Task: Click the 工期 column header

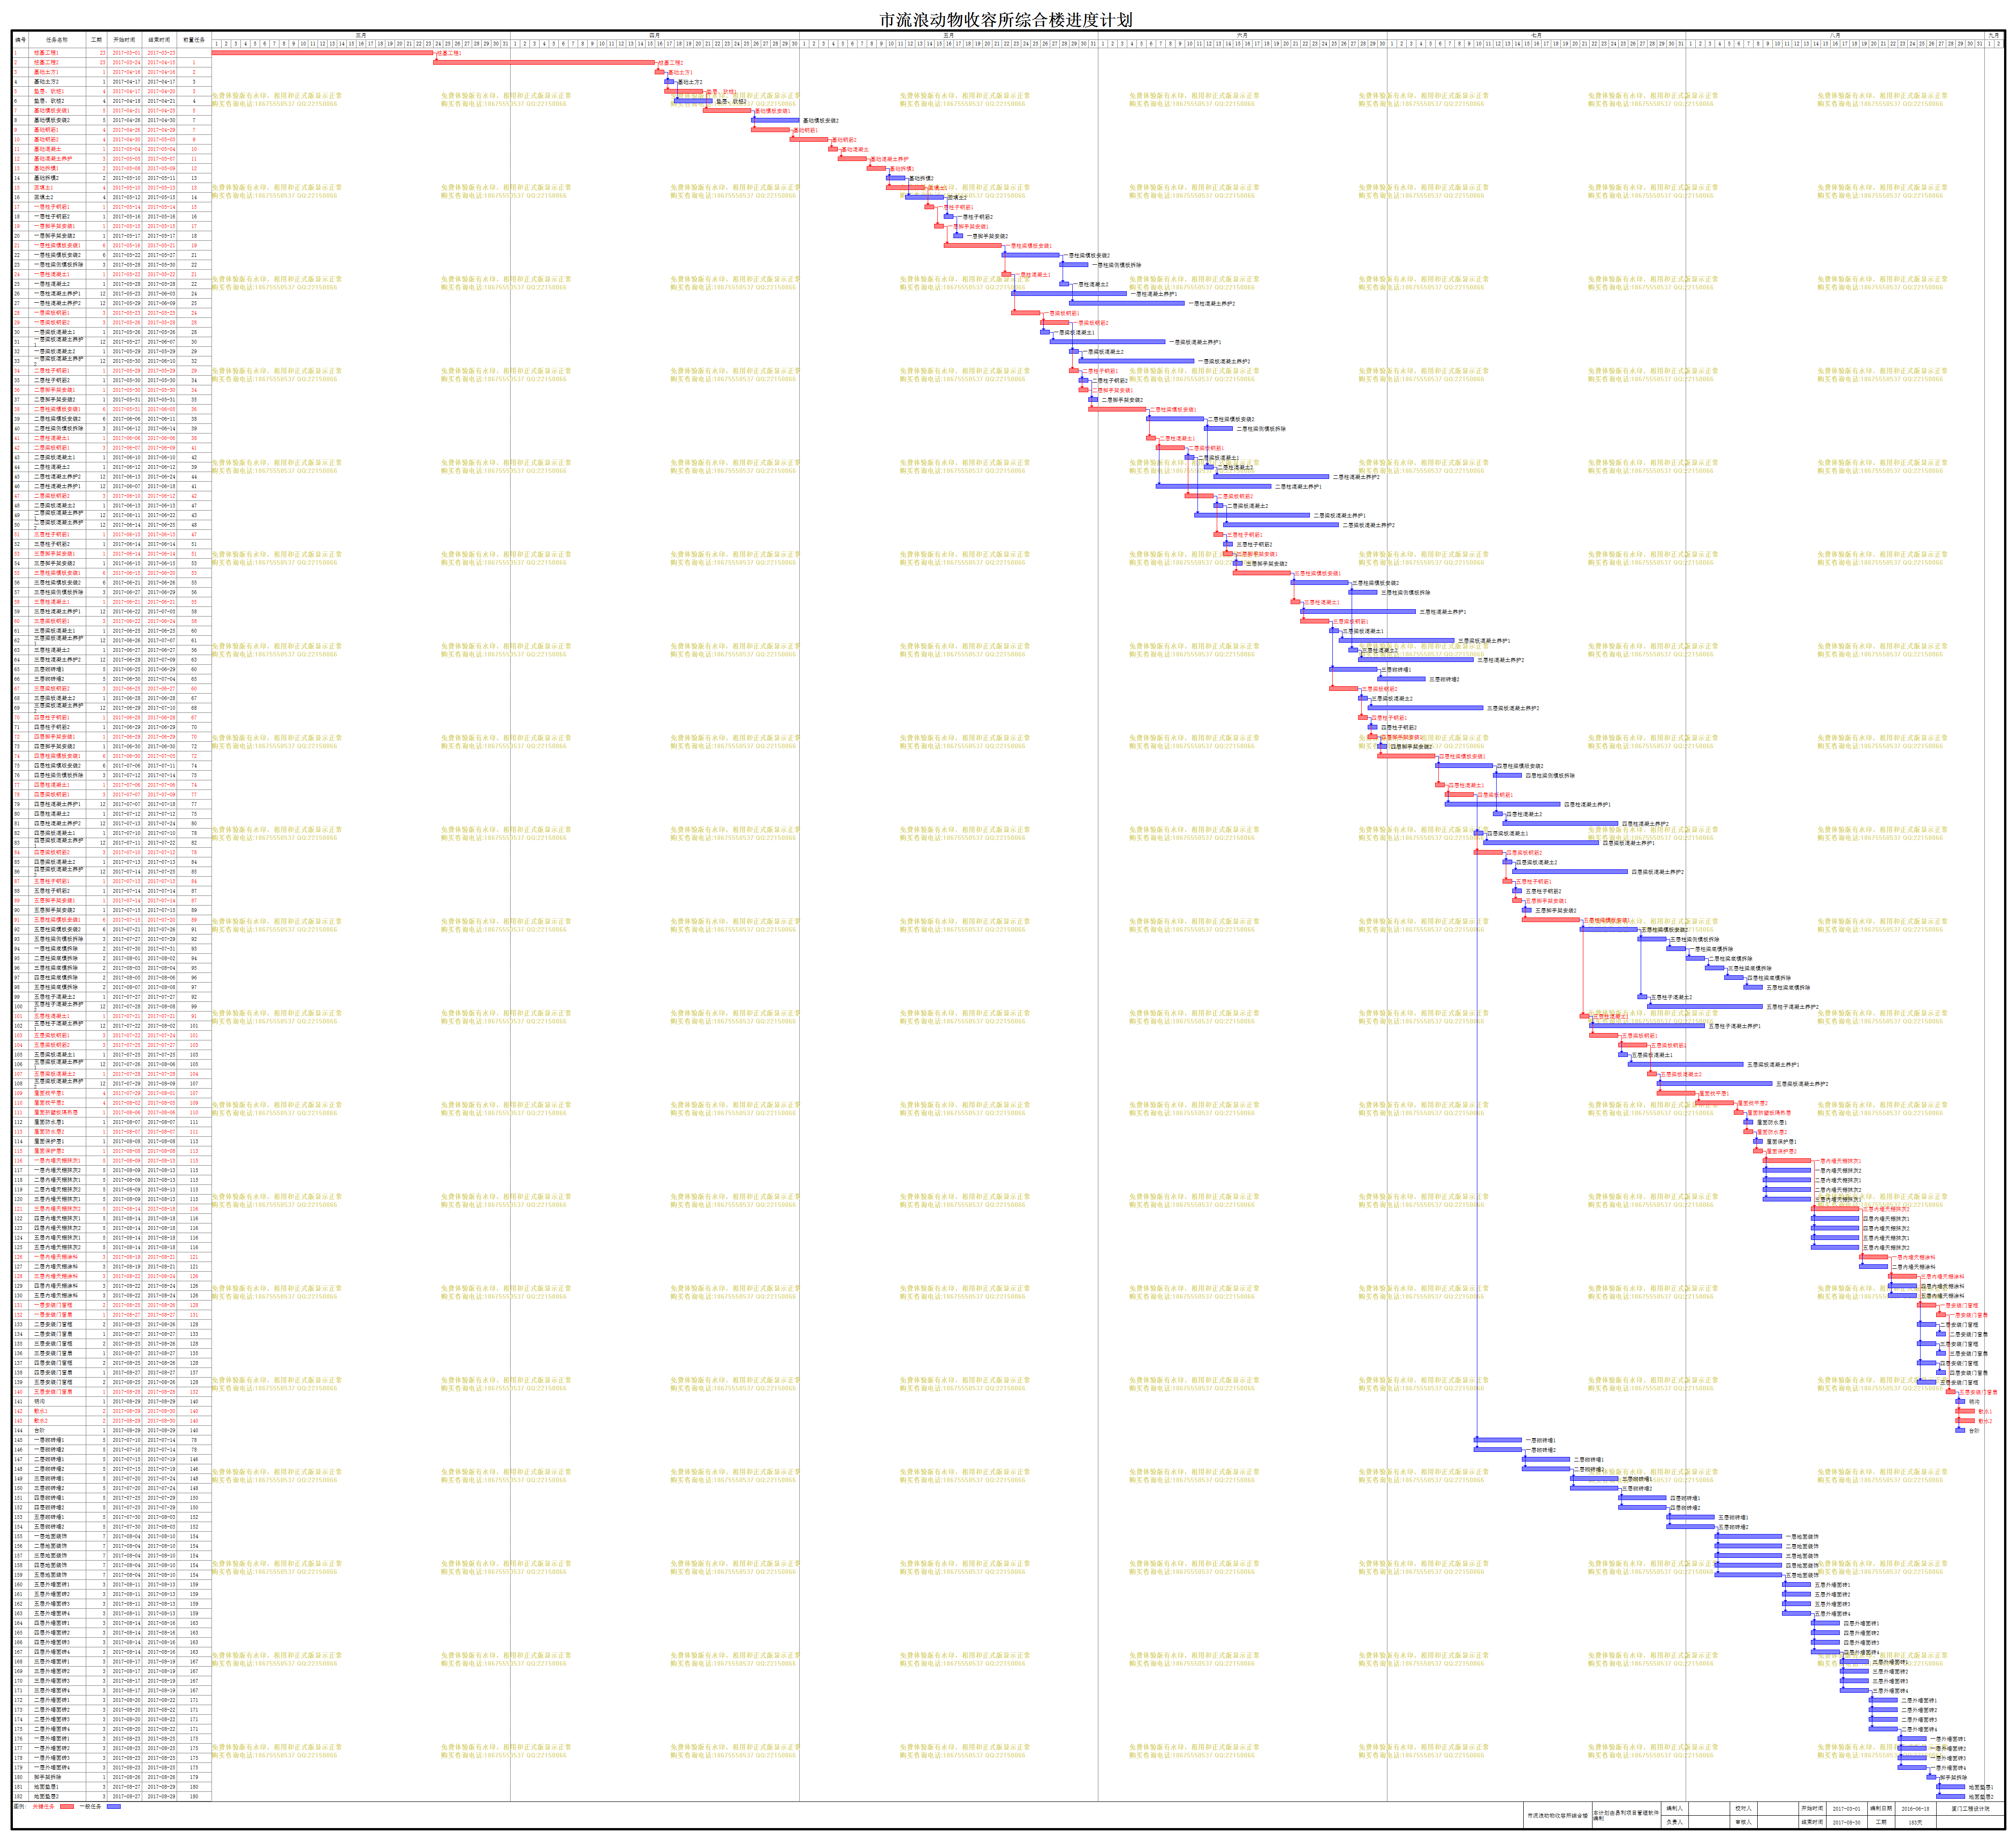Action: pos(97,40)
